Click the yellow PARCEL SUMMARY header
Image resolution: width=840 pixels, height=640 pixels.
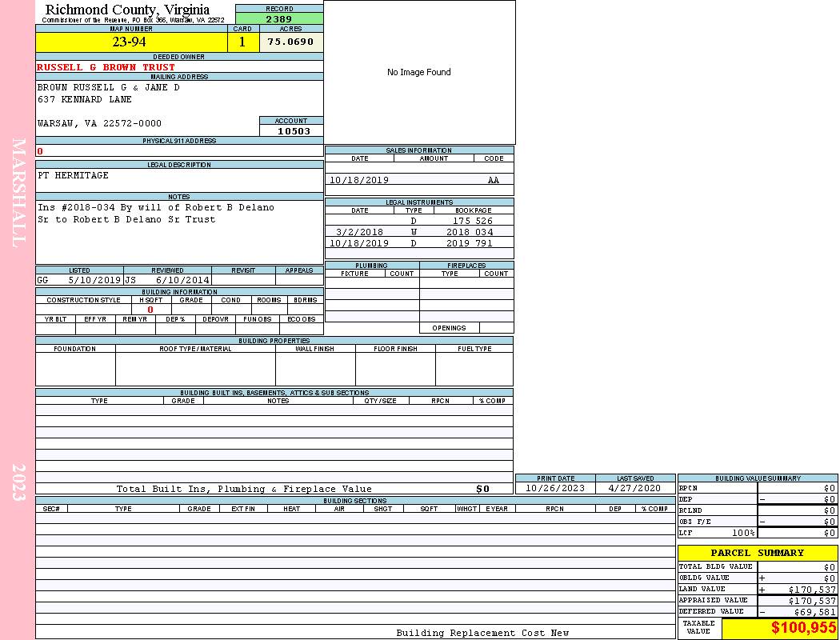[x=757, y=553]
